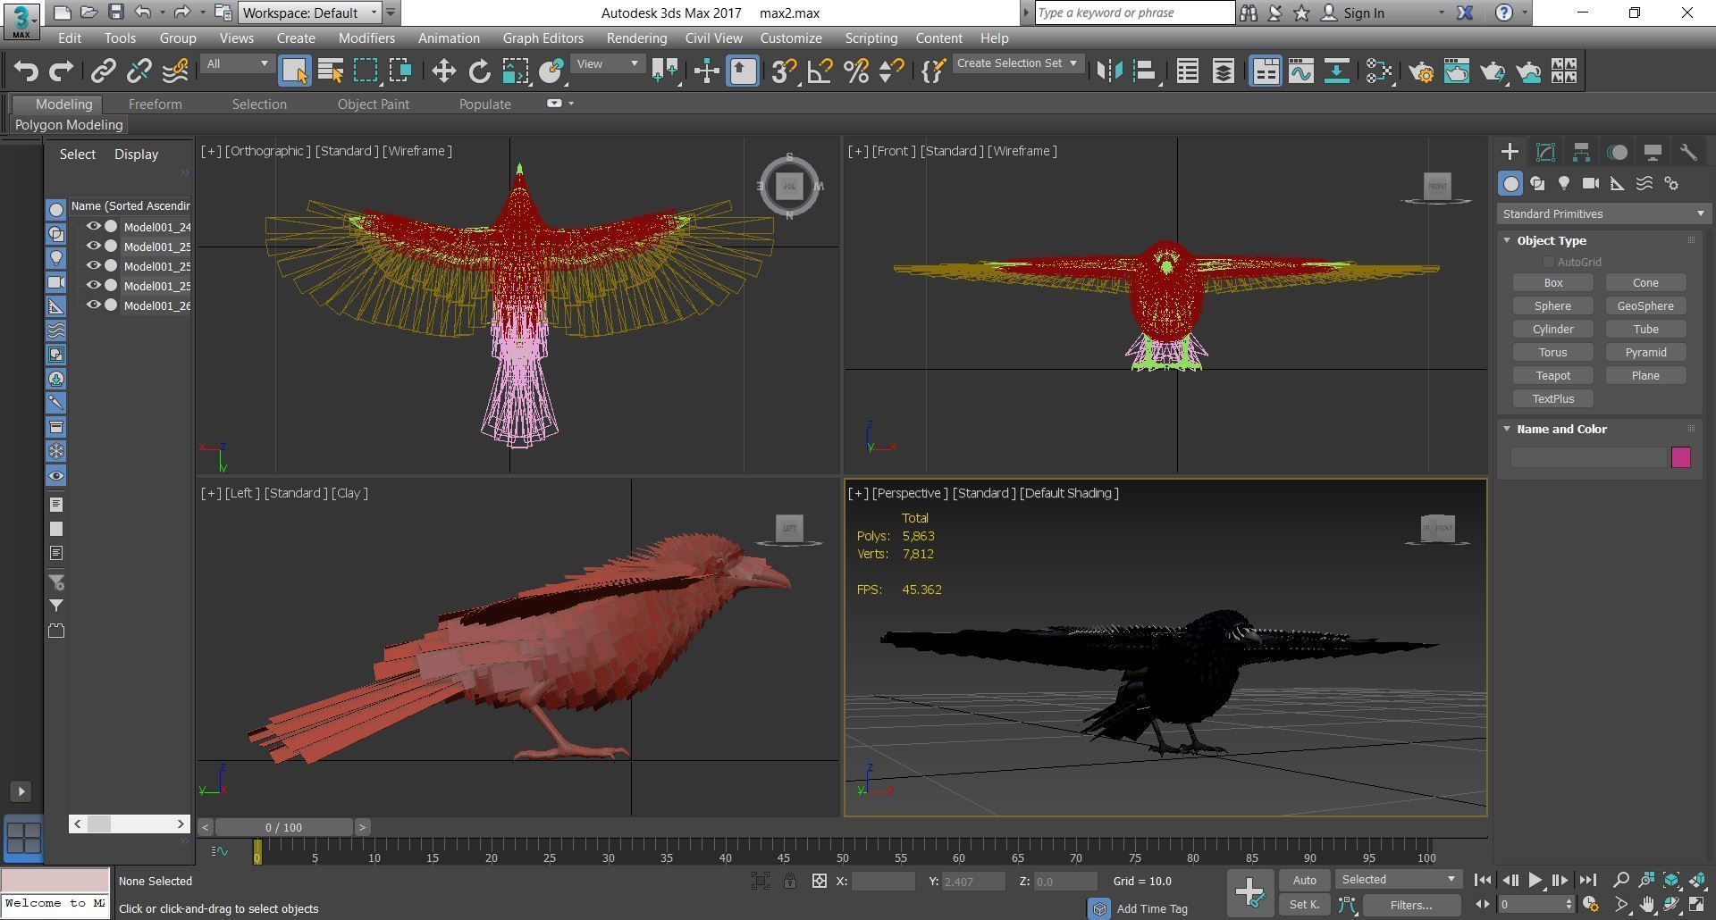Activate the Select and Uniform Scale tool
The image size is (1716, 920).
tap(515, 71)
